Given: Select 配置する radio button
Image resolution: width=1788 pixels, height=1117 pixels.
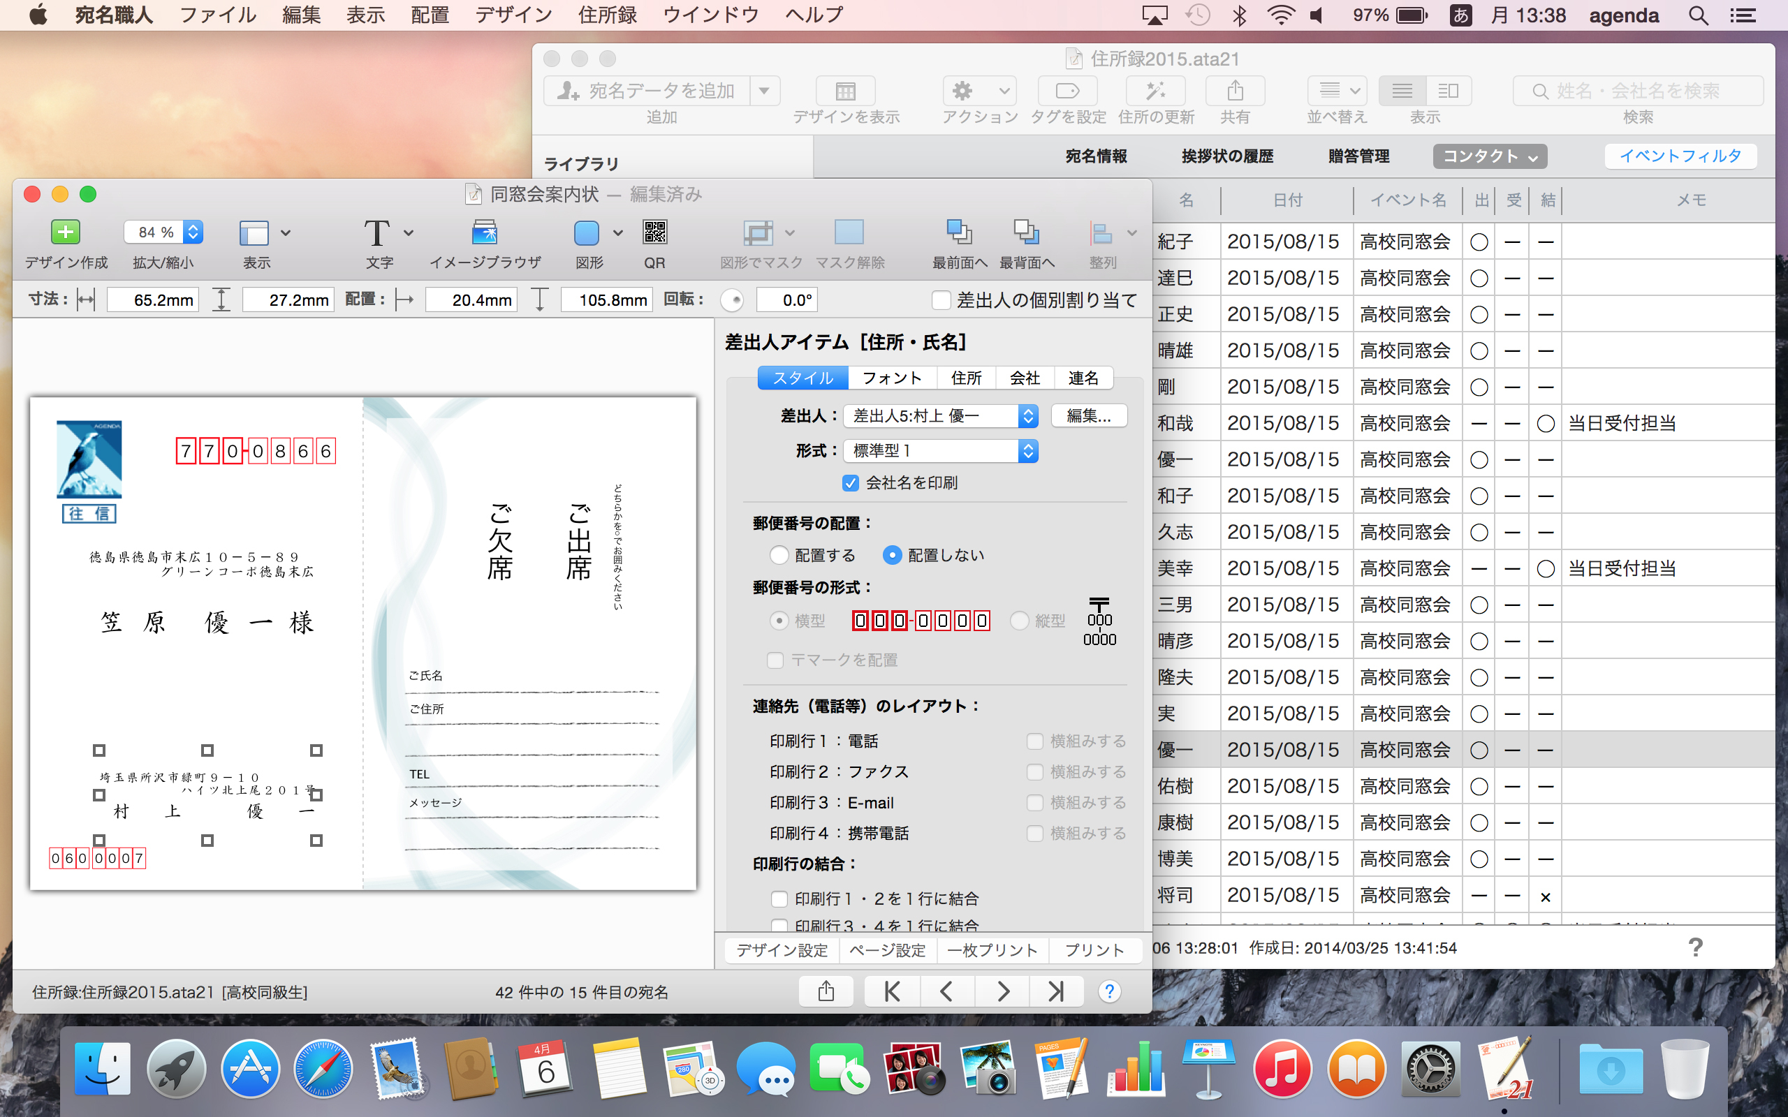Looking at the screenshot, I should point(779,555).
